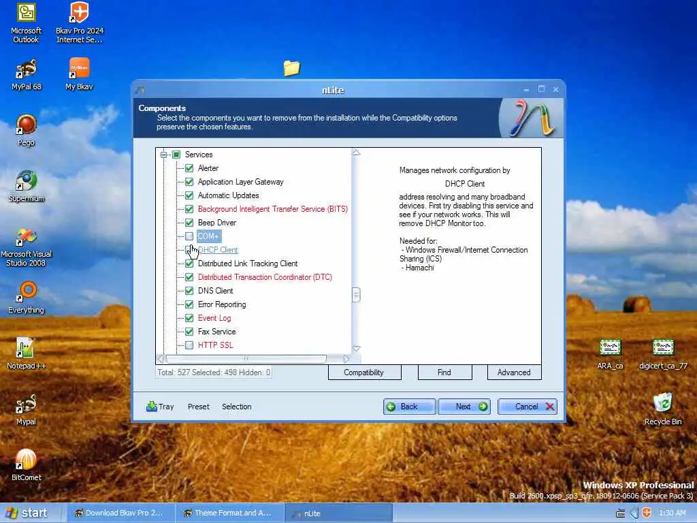Uncheck the Fax Service checkbox
The width and height of the screenshot is (697, 523).
point(189,332)
